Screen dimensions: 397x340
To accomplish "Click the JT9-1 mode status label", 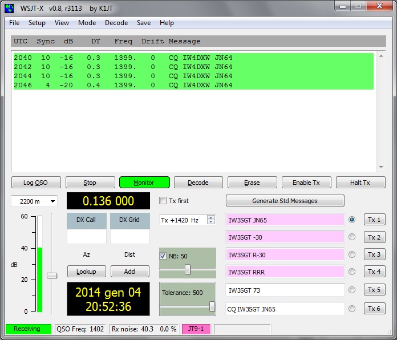I will 196,329.
